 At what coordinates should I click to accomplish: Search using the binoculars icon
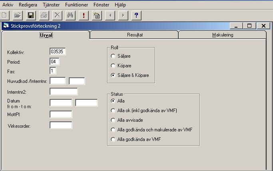[x=70, y=16]
